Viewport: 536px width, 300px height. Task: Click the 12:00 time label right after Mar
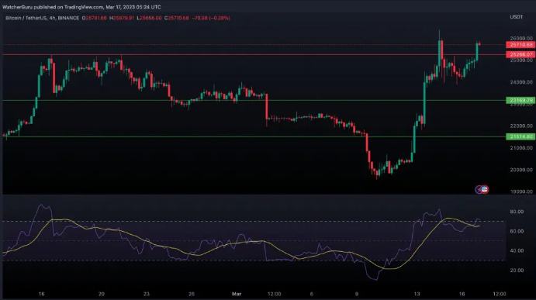coord(274,294)
